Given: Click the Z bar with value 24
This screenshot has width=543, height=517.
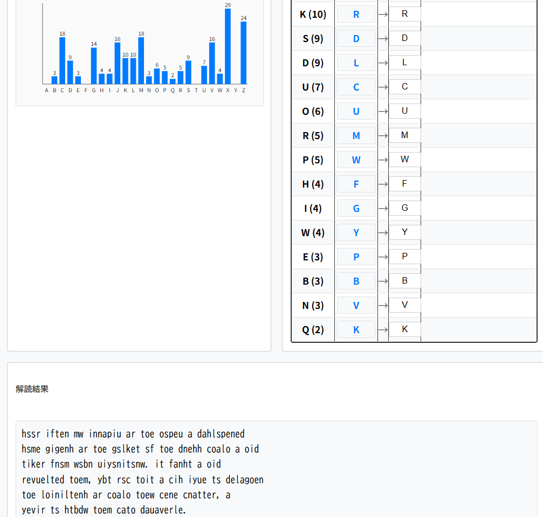Looking at the screenshot, I should point(244,53).
